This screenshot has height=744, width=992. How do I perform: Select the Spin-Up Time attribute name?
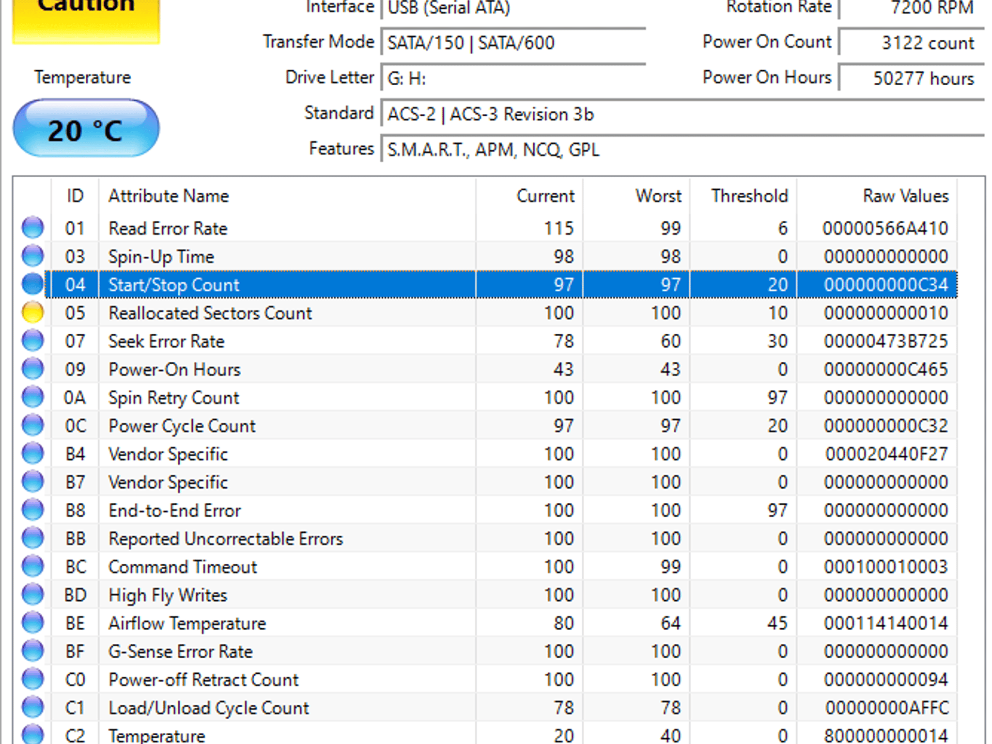pyautogui.click(x=161, y=257)
